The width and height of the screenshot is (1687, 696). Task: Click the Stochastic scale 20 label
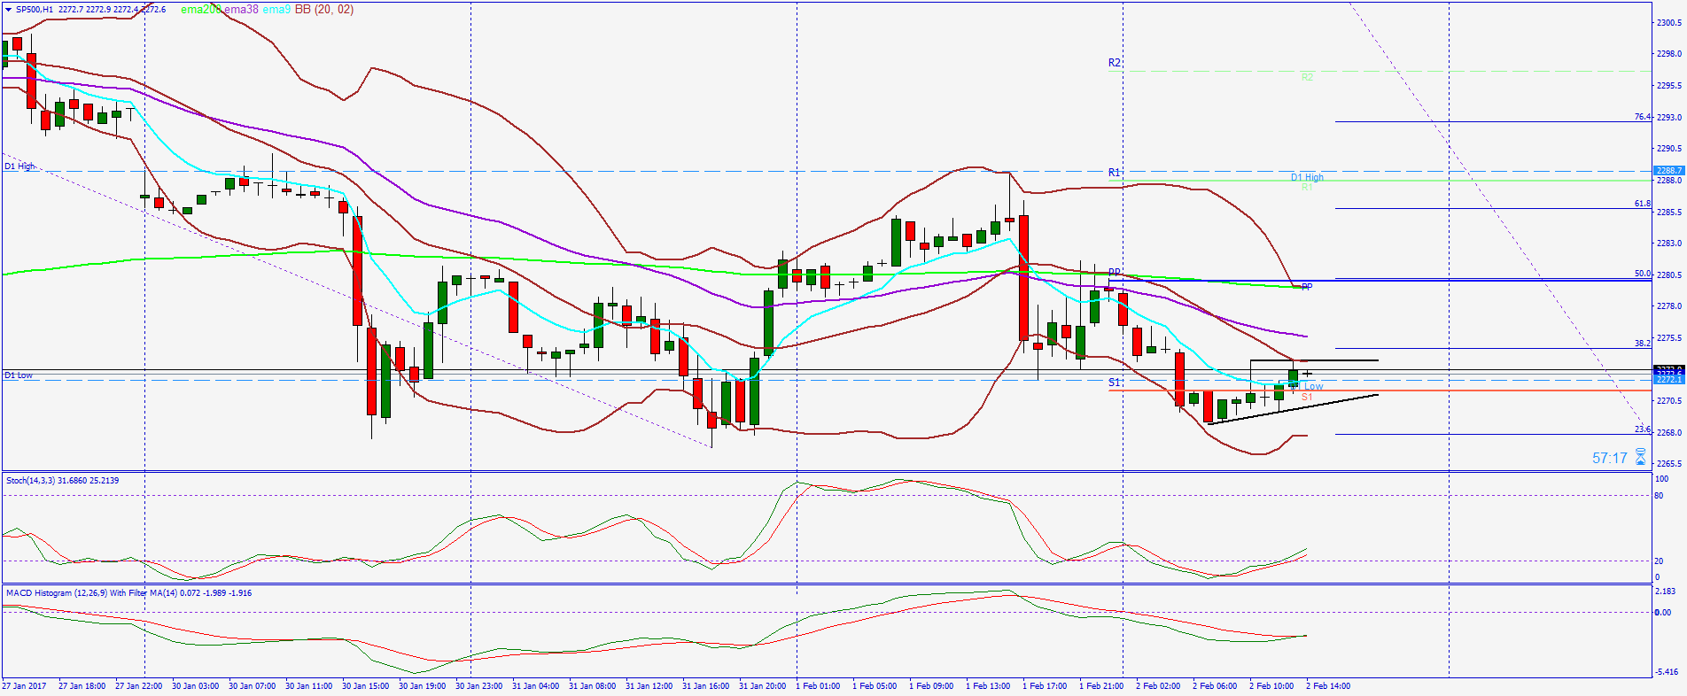pos(1660,561)
